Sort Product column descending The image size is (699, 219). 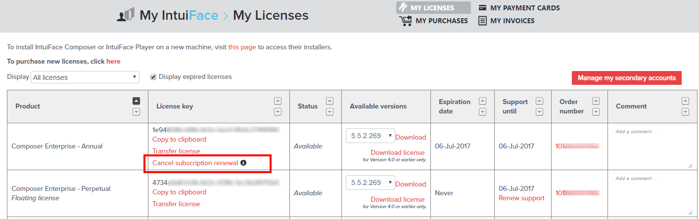[x=137, y=112]
